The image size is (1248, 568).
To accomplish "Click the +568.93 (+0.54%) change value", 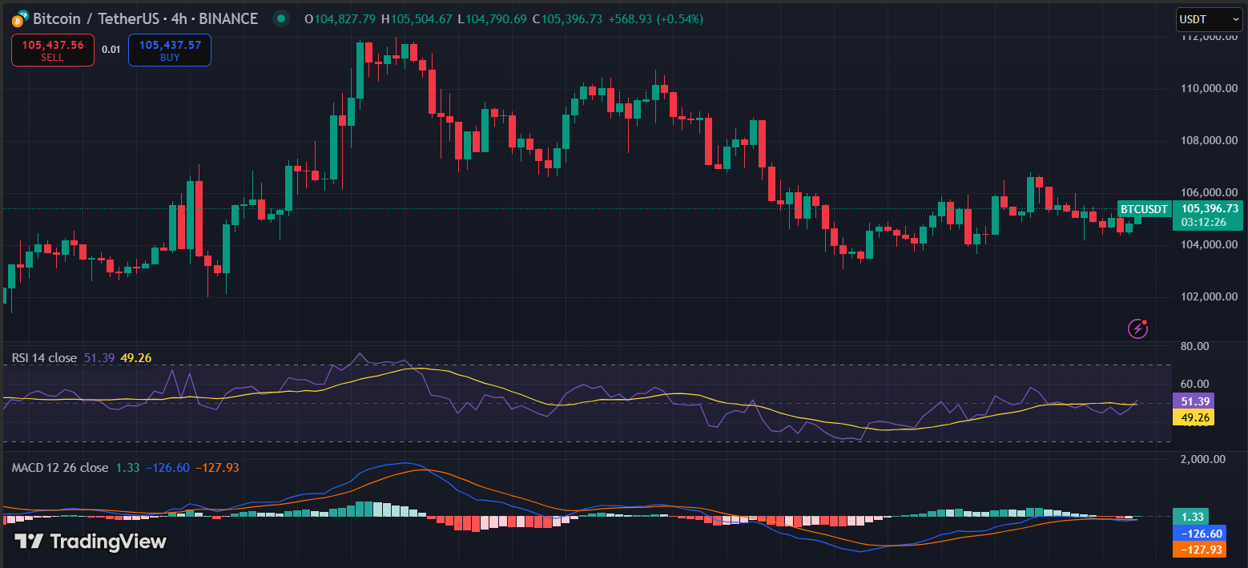I will click(x=654, y=18).
